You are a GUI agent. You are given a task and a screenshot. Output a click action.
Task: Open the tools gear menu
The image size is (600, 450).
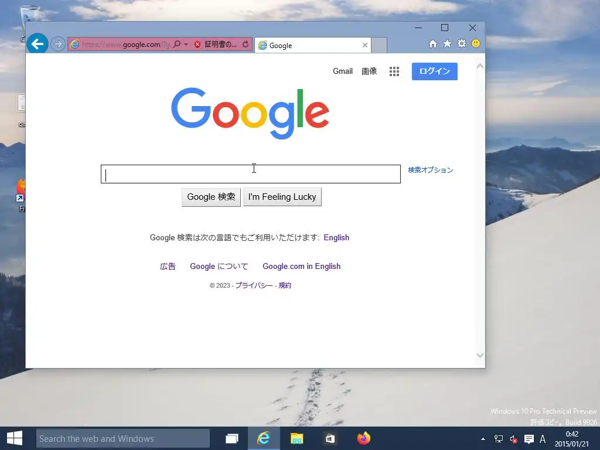[462, 43]
